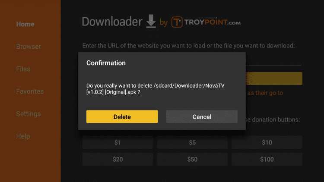Click the yellow Go button behind dialog
This screenshot has width=324, height=182.
274,78
